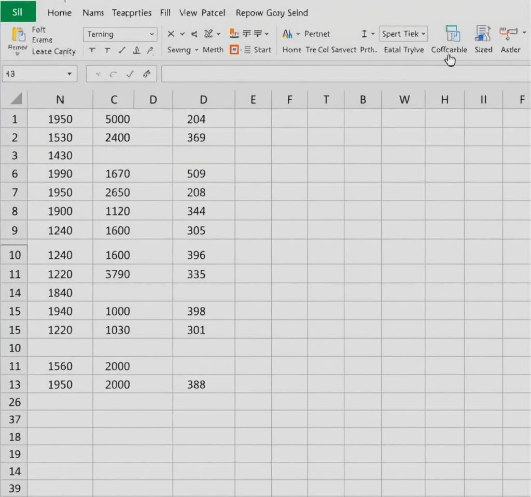Click the Sized icon in the ribbon
The image size is (531, 497).
tap(483, 34)
